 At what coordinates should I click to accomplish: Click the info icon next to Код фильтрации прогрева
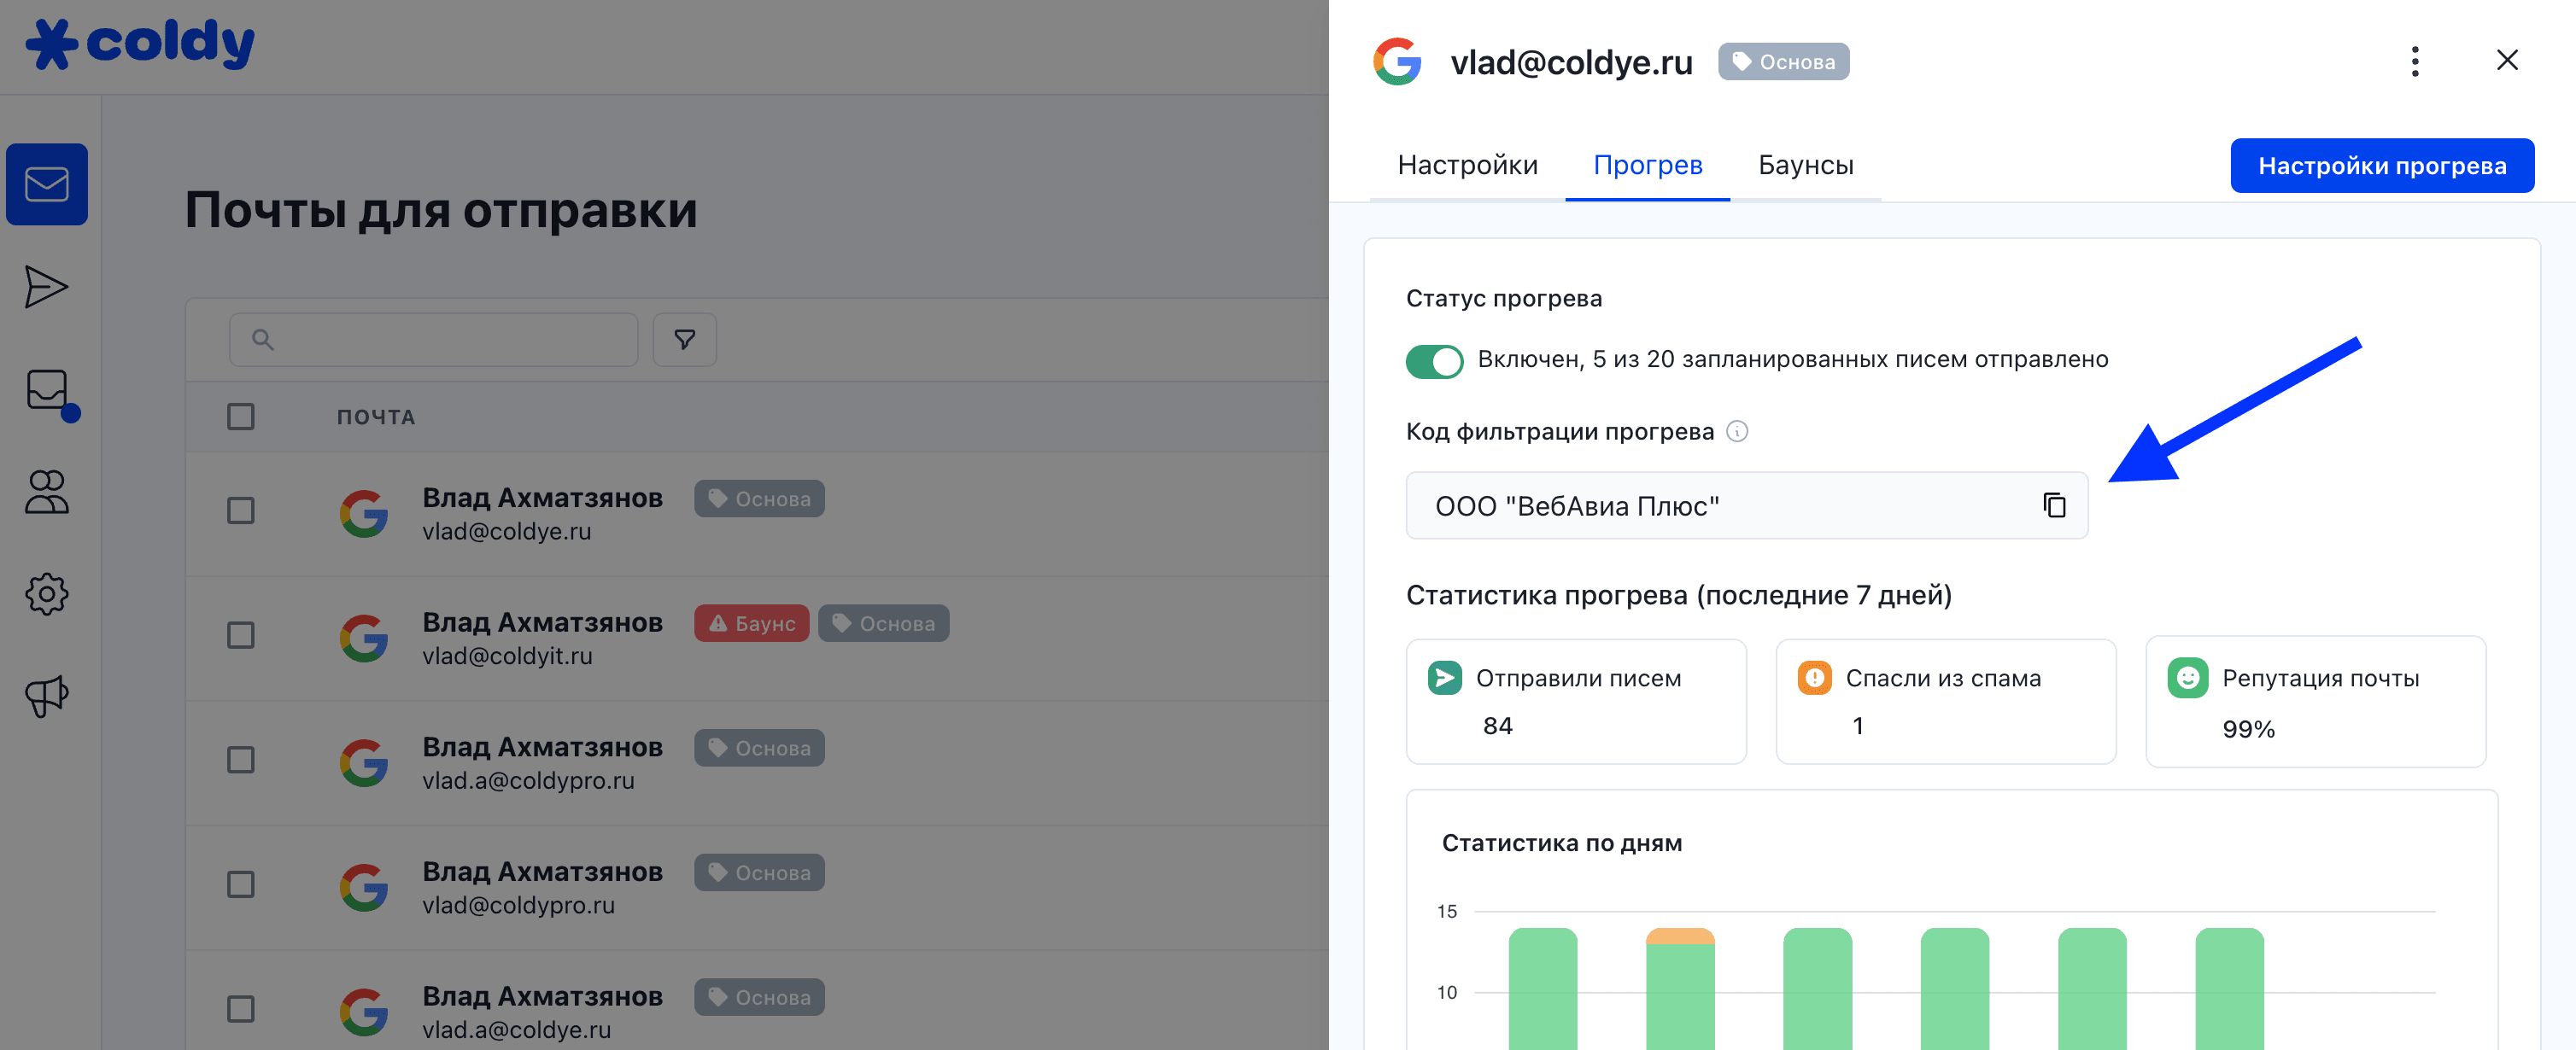[x=1738, y=432]
